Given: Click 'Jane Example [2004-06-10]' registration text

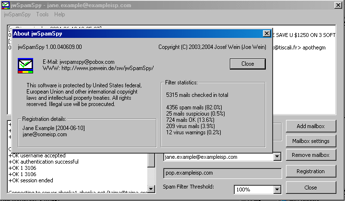Looking at the screenshot, I should point(53,128).
